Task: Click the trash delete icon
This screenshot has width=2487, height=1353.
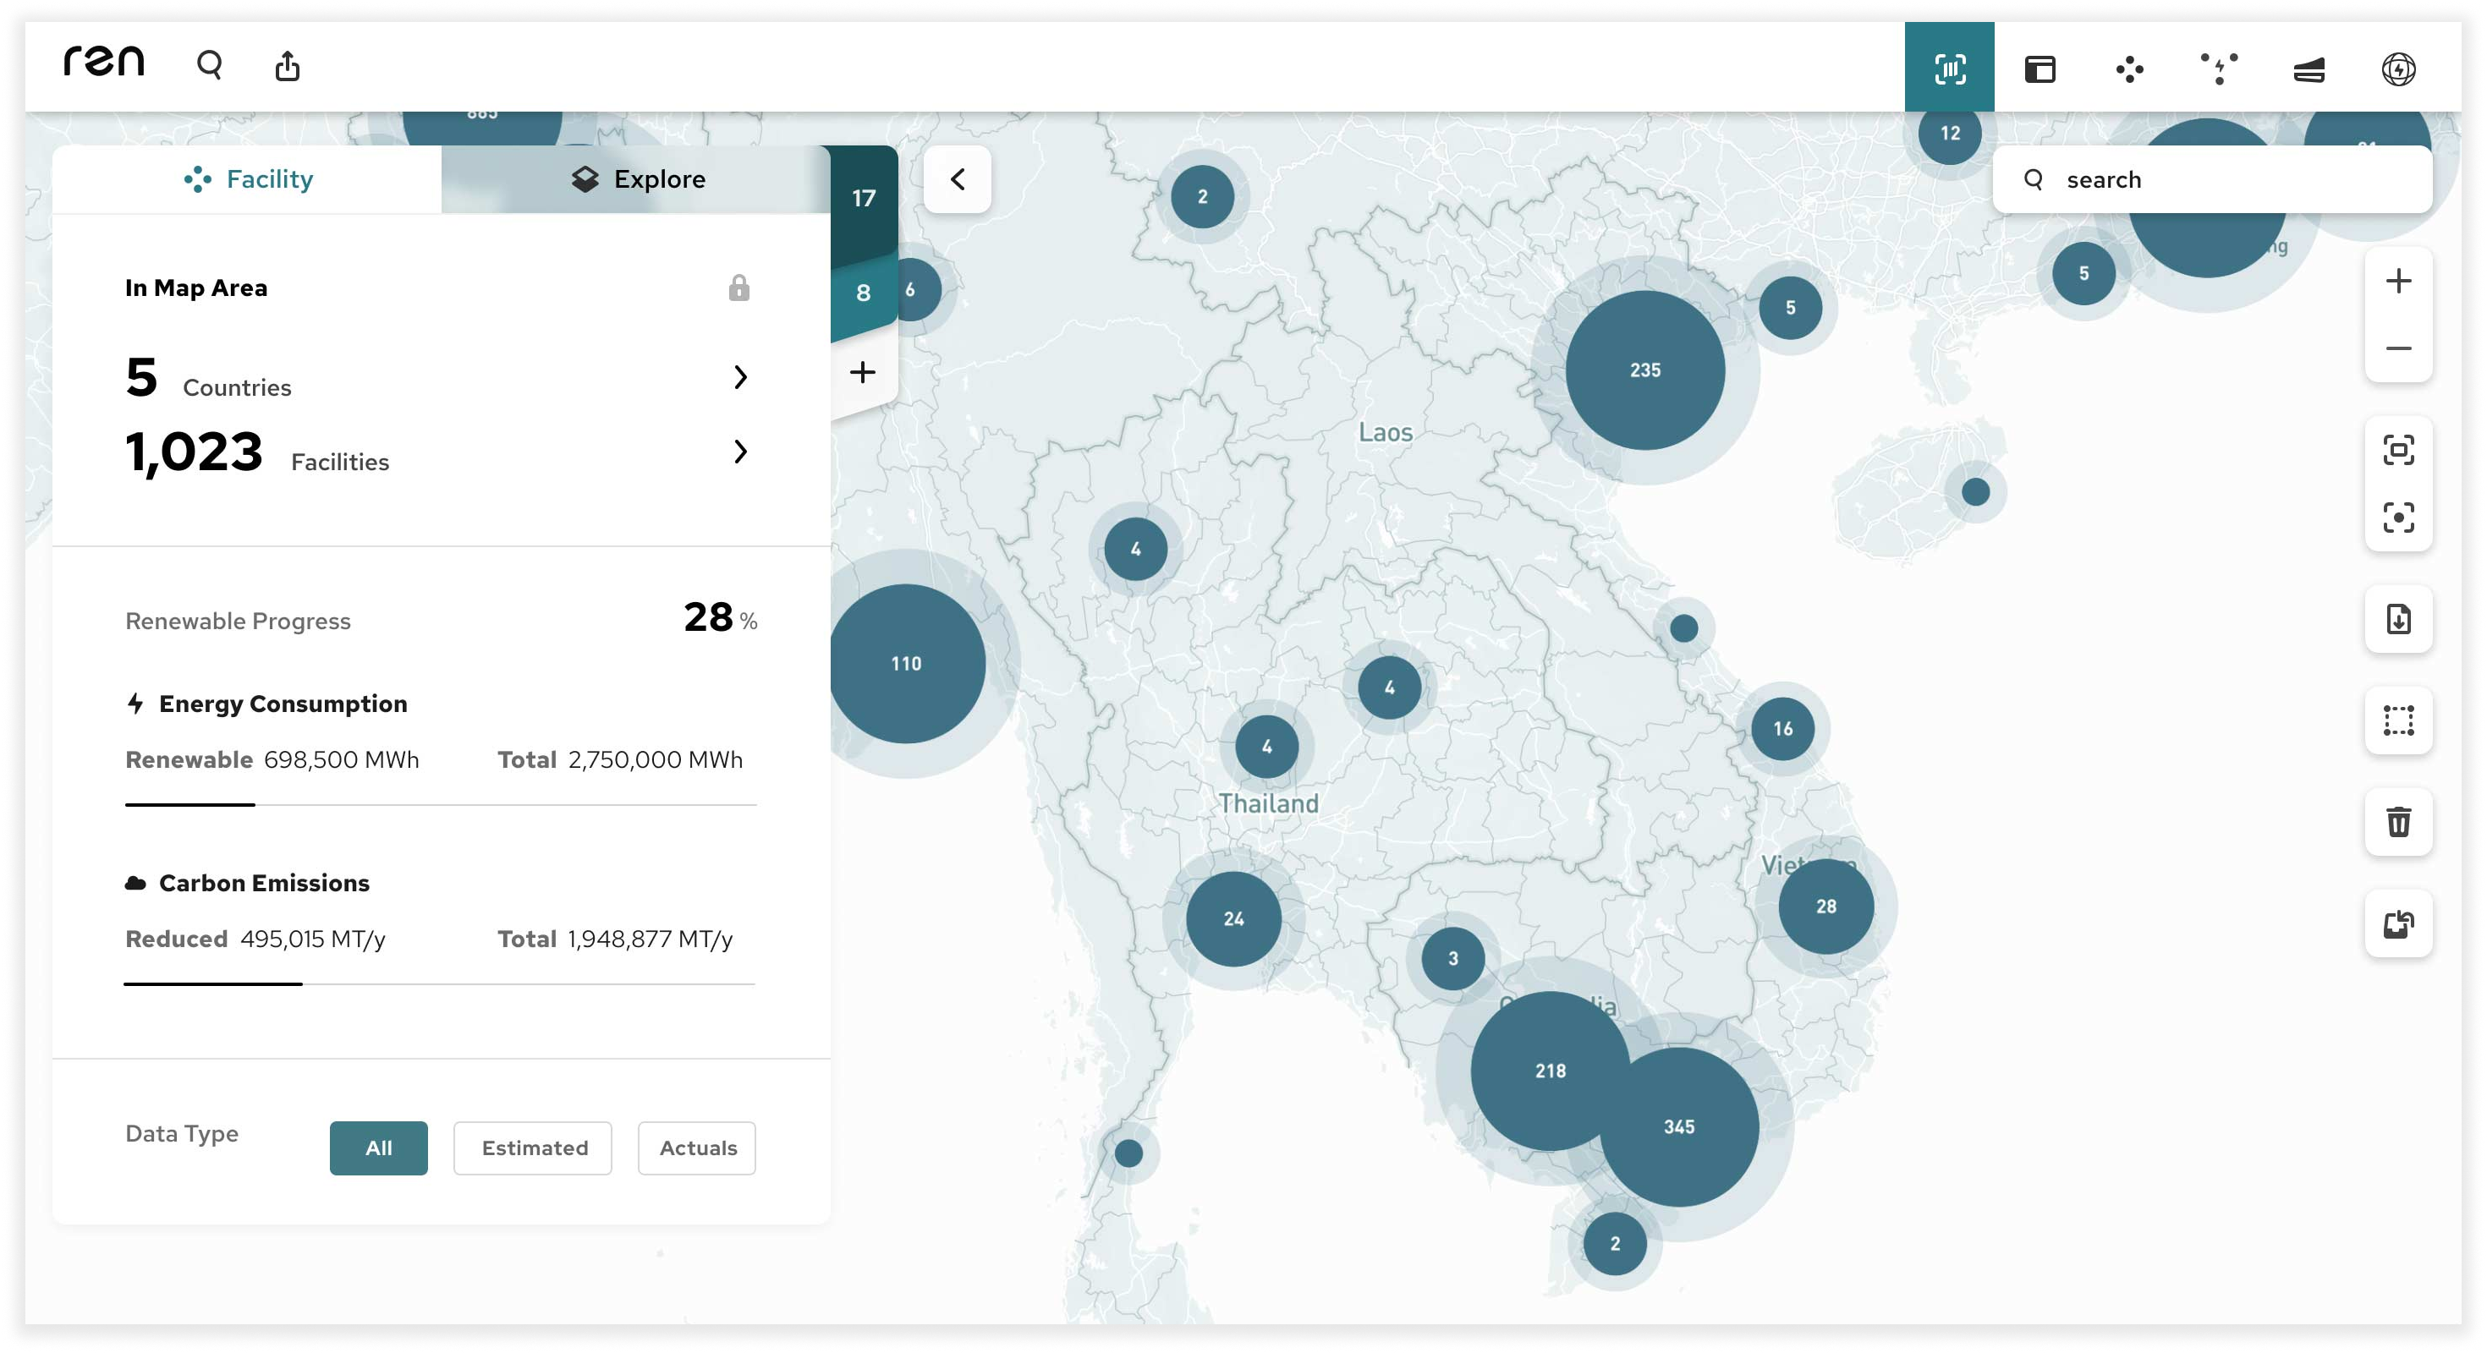Action: (2397, 821)
